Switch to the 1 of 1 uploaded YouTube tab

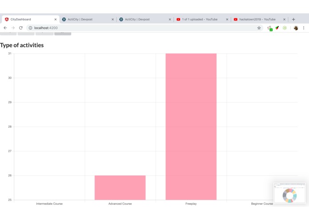(x=202, y=19)
